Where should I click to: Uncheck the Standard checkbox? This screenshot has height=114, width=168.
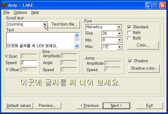coord(129,27)
